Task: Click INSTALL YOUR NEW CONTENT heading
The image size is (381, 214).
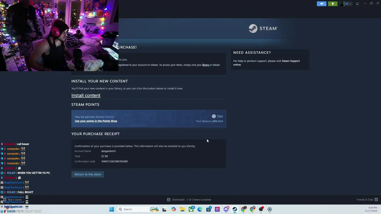Action: (99, 81)
